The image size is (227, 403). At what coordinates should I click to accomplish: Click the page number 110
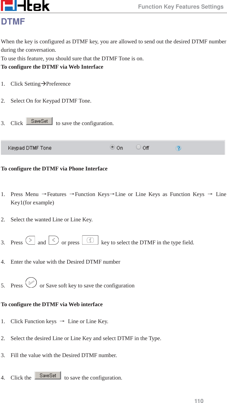coord(199,401)
